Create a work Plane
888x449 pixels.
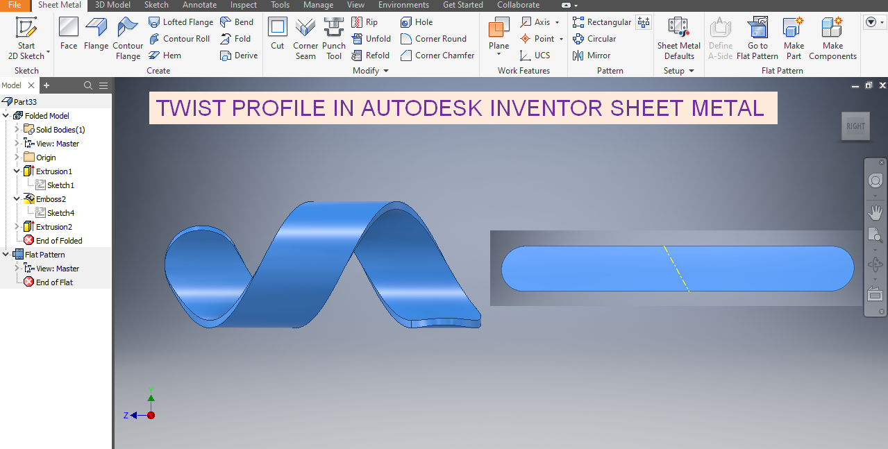coord(499,33)
